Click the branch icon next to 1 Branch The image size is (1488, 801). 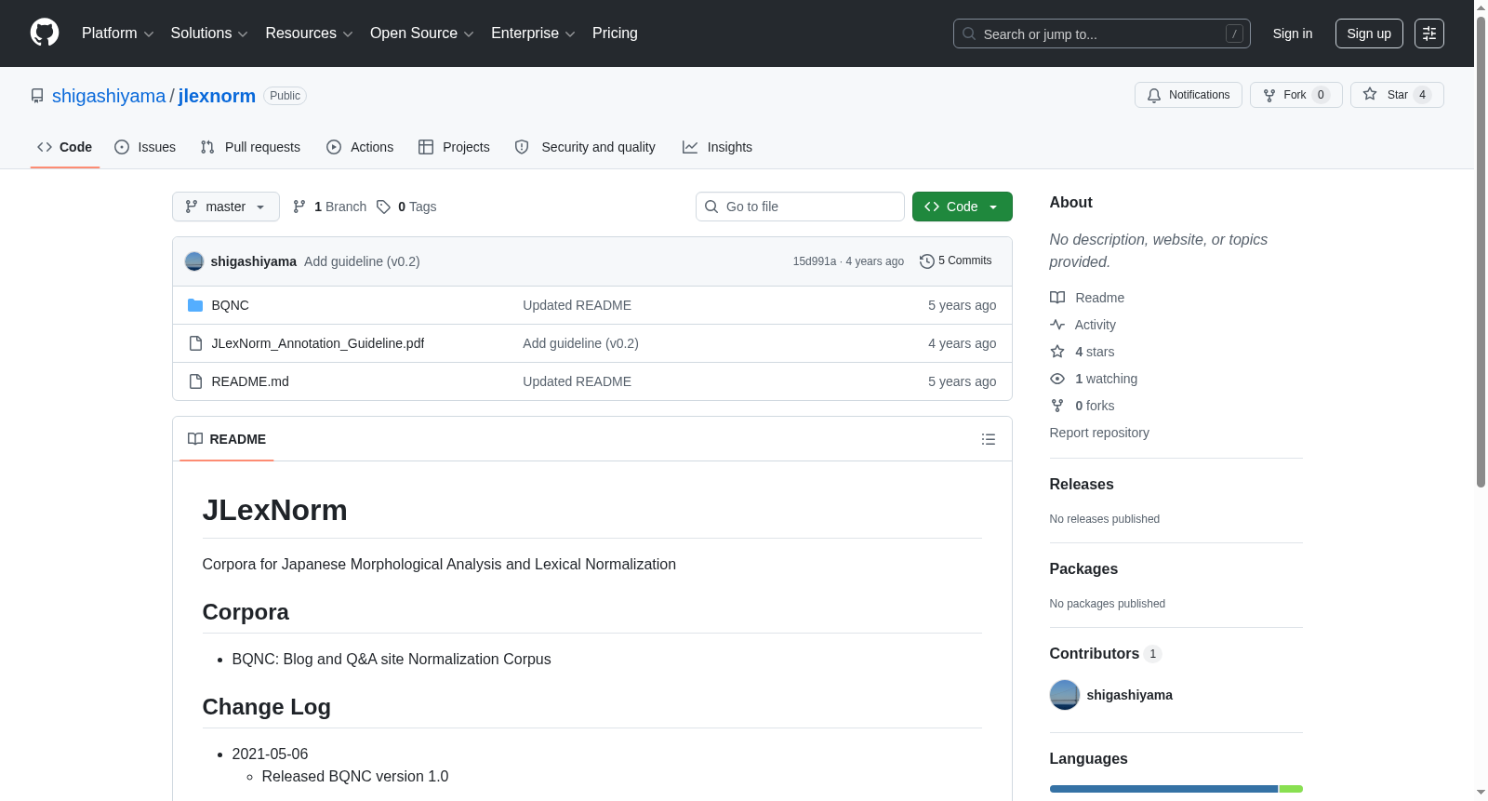click(299, 207)
